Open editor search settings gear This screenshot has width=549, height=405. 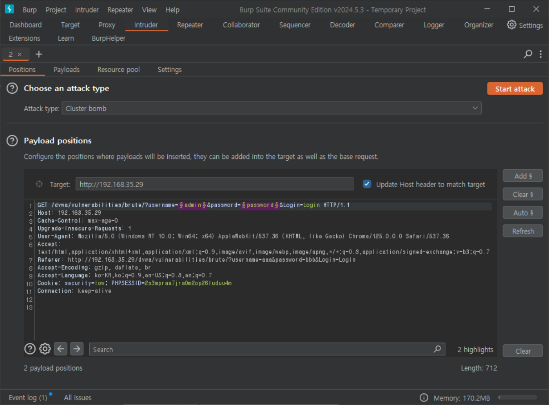pyautogui.click(x=45, y=349)
